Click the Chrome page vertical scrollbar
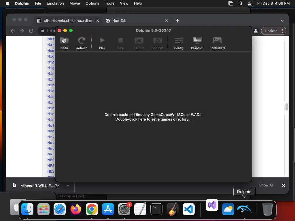 tap(287, 107)
